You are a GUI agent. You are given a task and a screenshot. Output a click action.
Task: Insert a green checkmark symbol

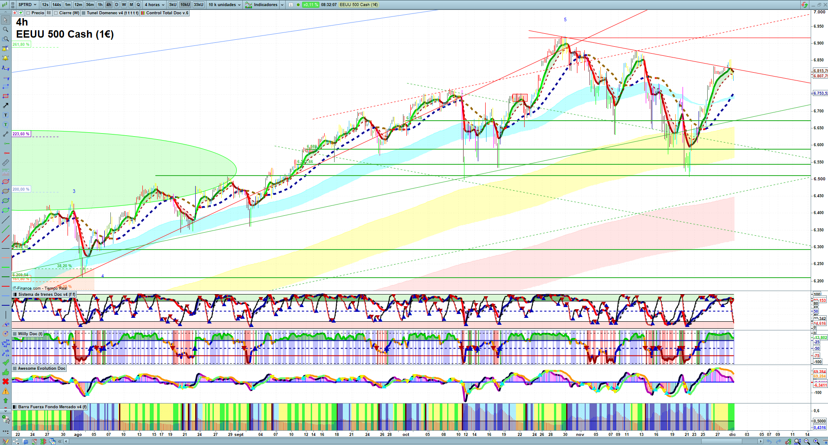tap(6, 362)
